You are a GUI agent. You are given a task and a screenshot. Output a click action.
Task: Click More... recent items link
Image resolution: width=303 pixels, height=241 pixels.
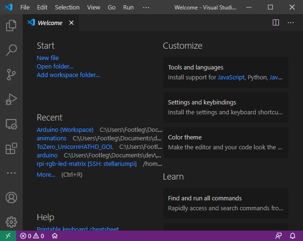[x=46, y=174]
